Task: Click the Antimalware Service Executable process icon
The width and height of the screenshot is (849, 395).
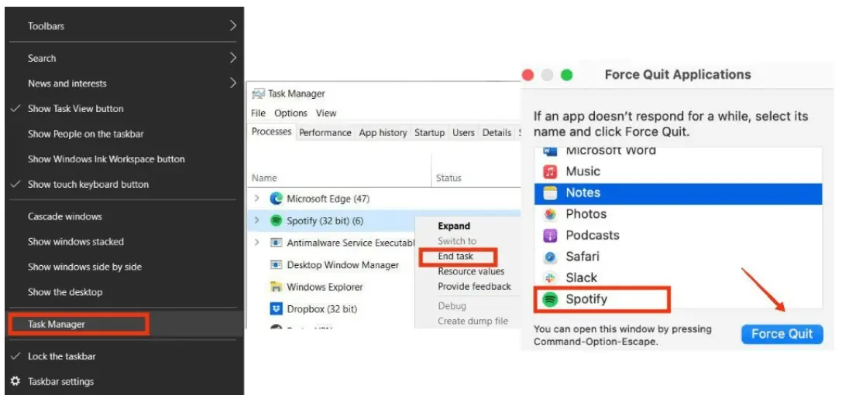Action: (x=276, y=243)
